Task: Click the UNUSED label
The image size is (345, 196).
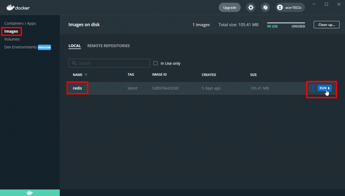Action: (x=299, y=26)
